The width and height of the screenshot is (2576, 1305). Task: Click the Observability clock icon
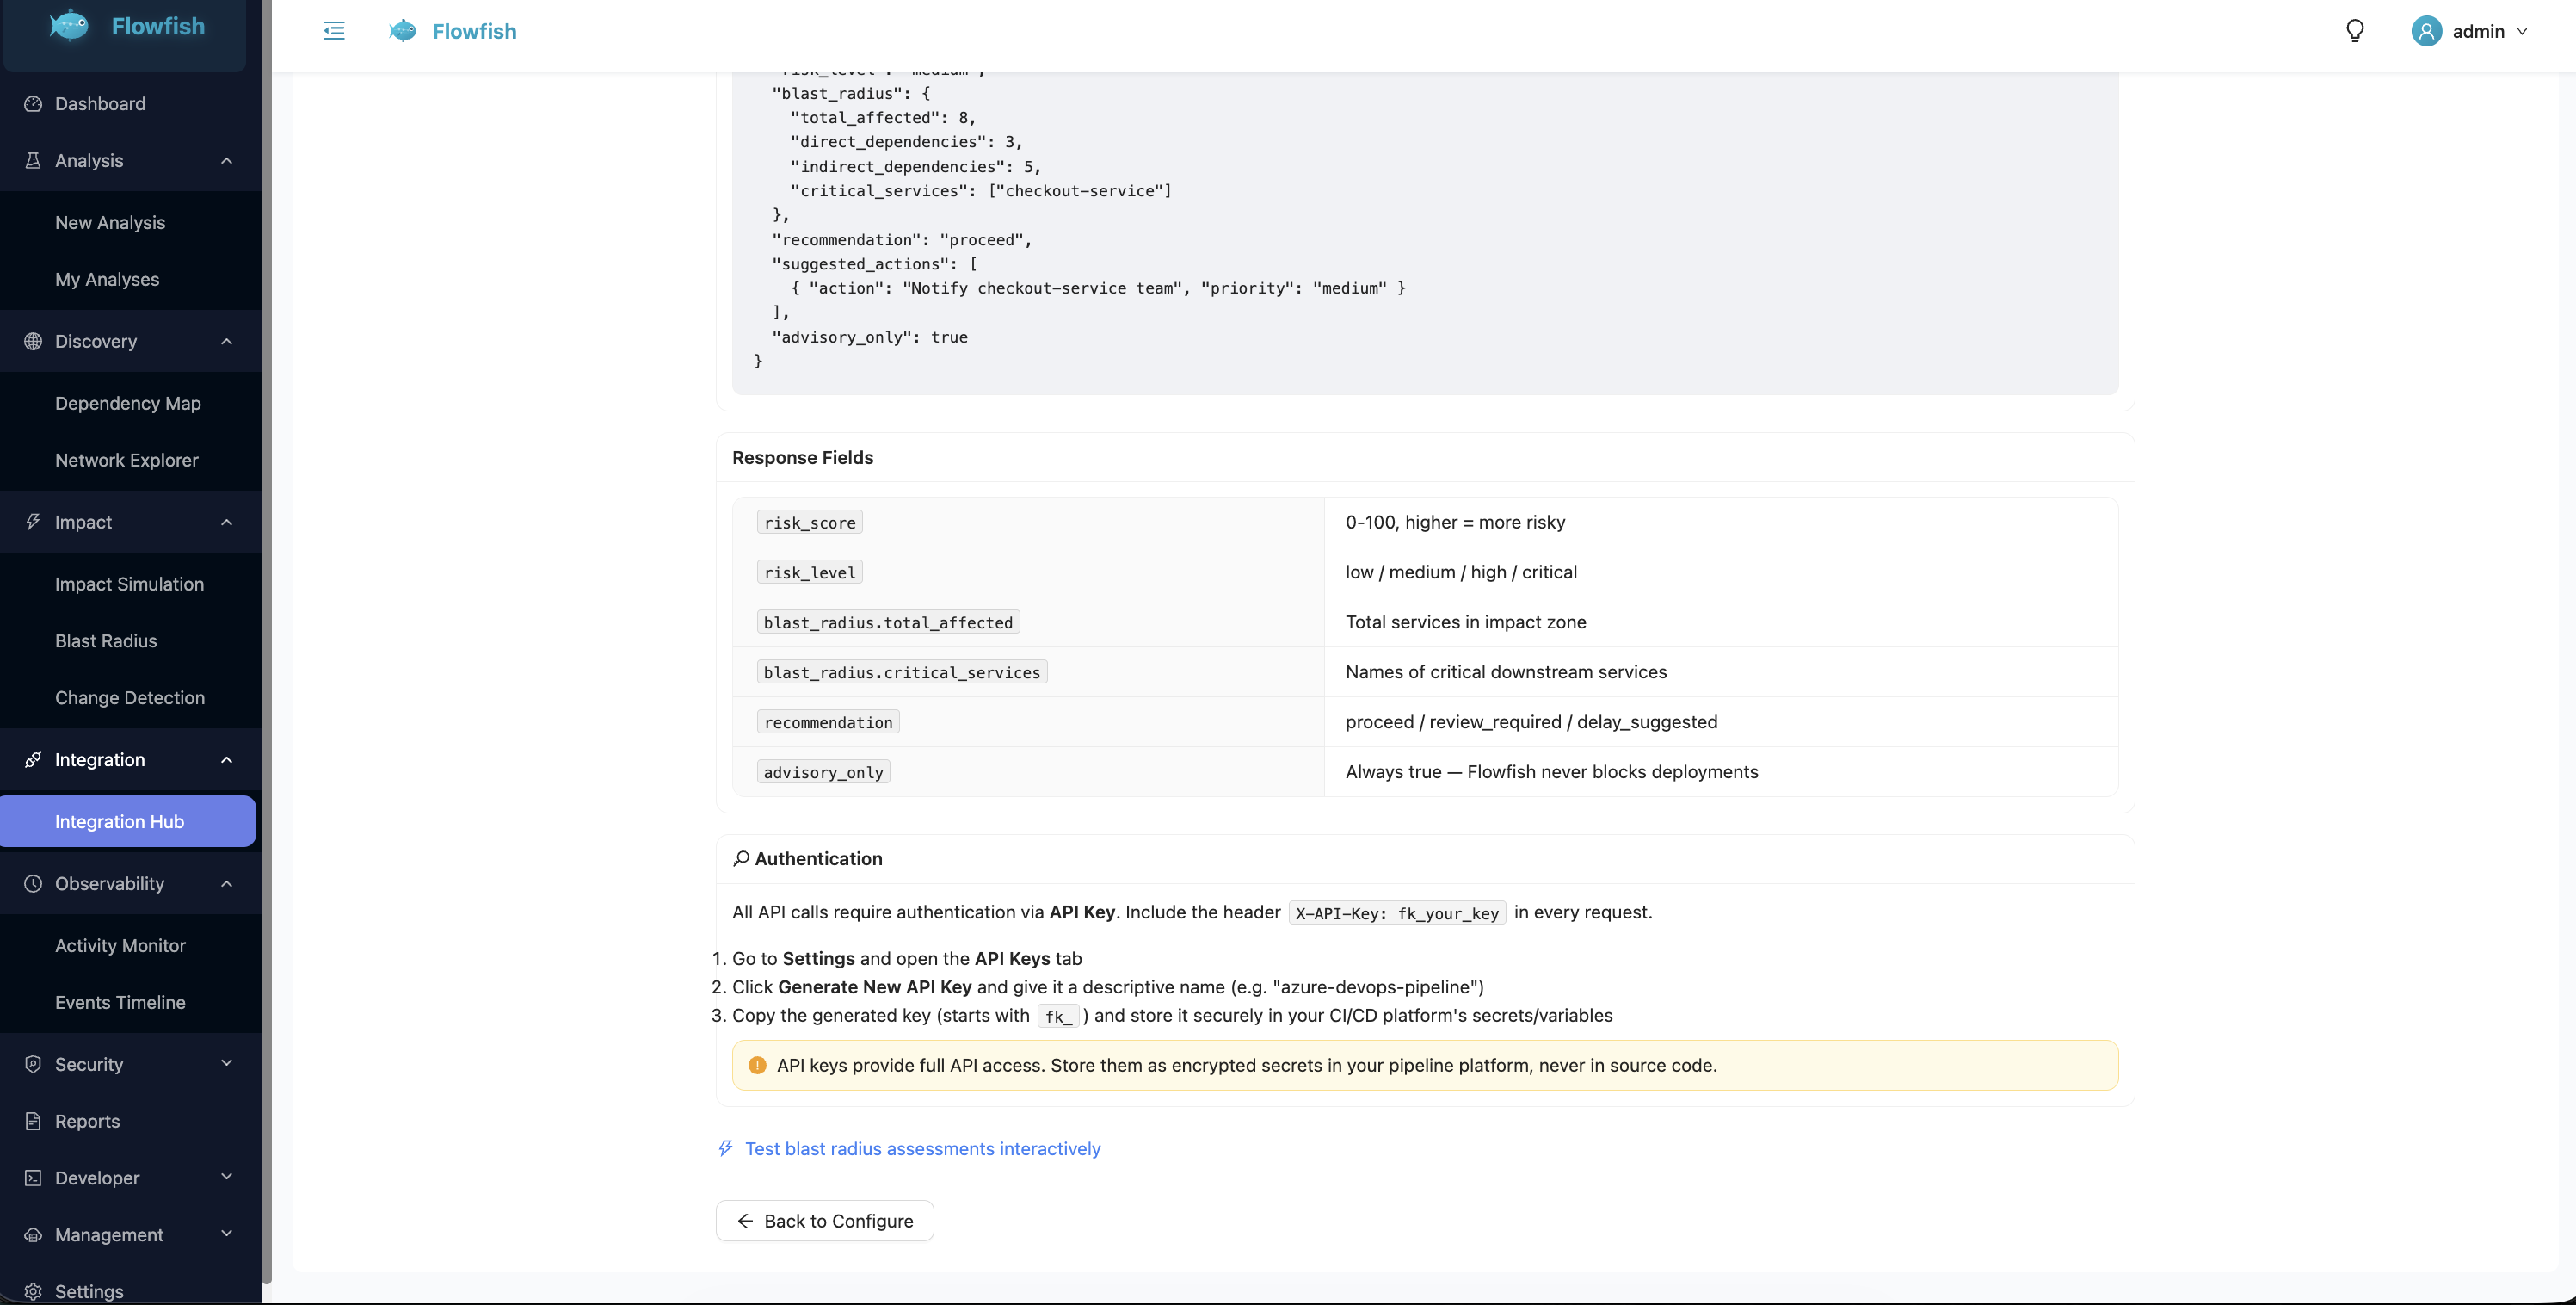pos(33,884)
